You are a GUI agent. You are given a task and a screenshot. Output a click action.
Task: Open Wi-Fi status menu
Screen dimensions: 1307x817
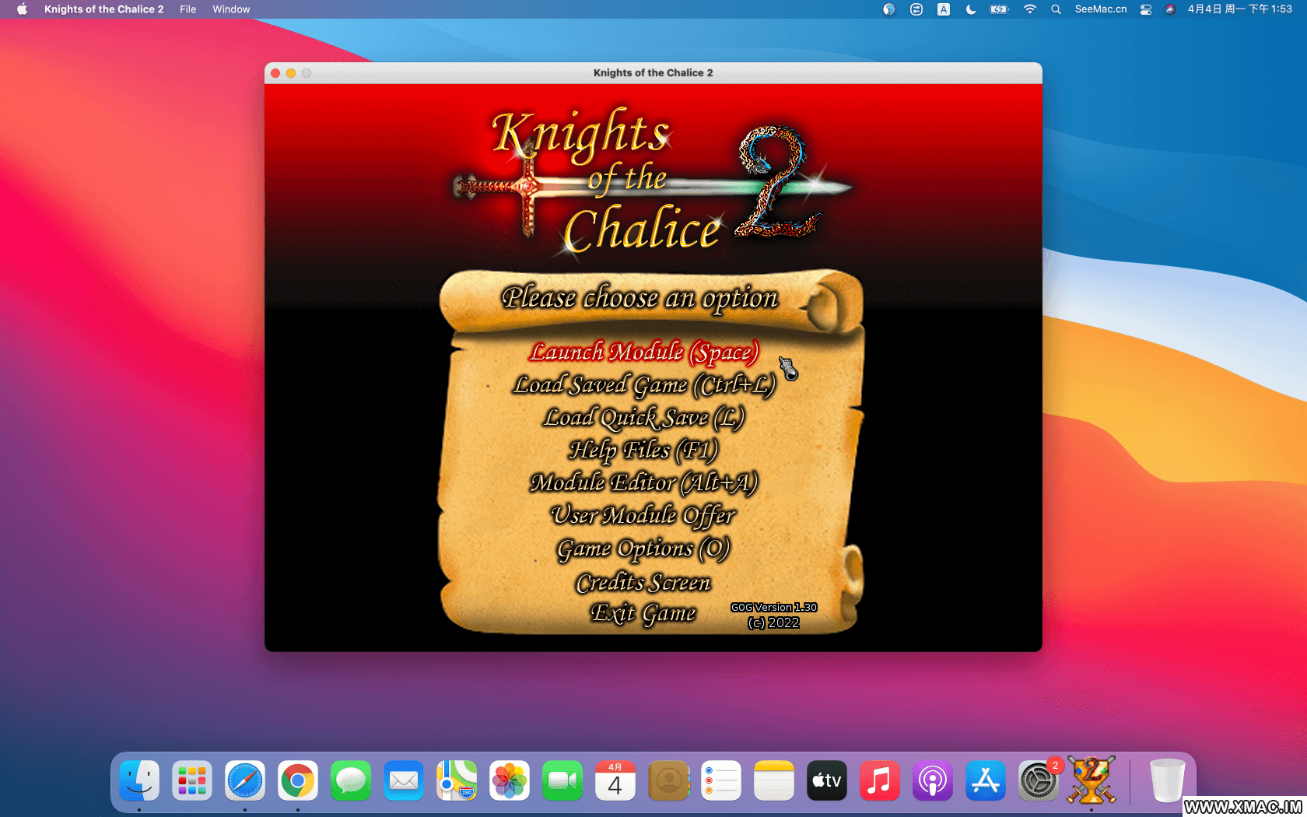coord(1030,9)
